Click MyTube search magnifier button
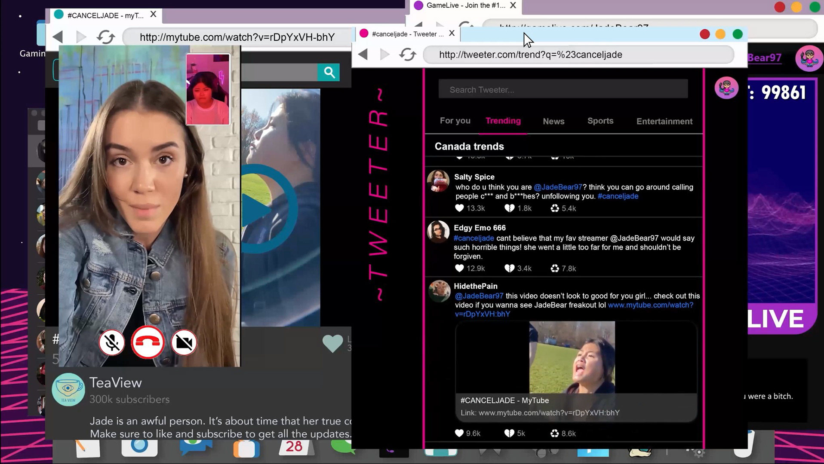The image size is (824, 464). (x=329, y=73)
